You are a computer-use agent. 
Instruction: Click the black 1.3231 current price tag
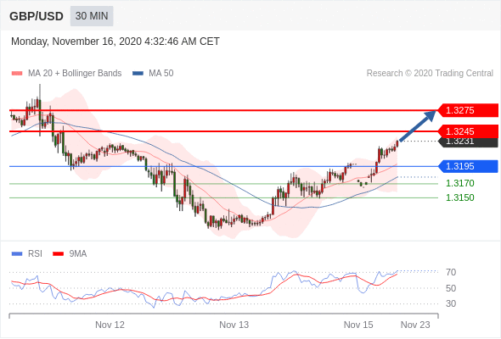(x=468, y=142)
